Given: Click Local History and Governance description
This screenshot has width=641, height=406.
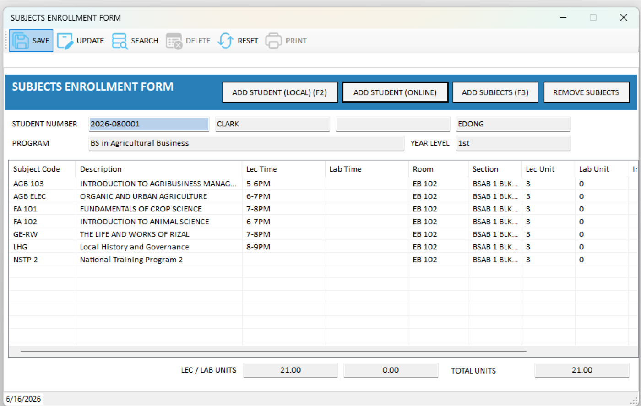Looking at the screenshot, I should 134,247.
